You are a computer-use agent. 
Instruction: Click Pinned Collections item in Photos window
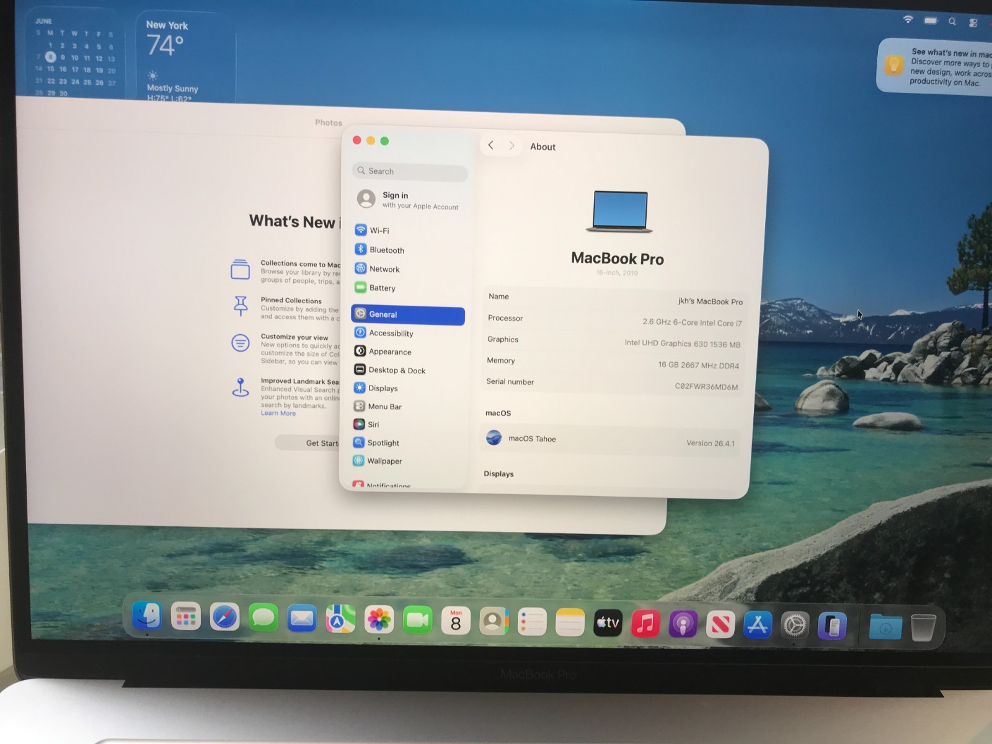point(285,309)
